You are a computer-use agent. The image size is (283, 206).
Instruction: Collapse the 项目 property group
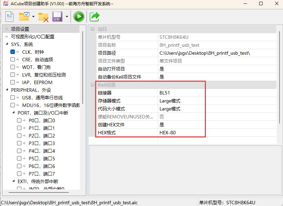pos(93,29)
